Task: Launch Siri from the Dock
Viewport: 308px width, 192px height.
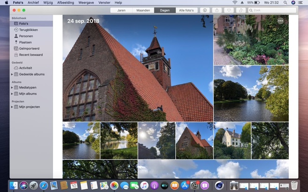Action: pos(23,185)
